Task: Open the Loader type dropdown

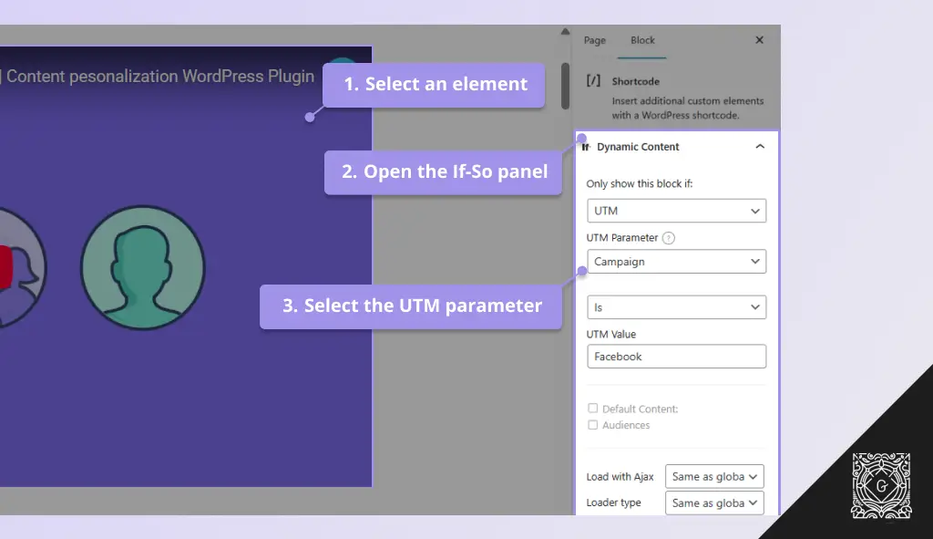Action: click(714, 503)
